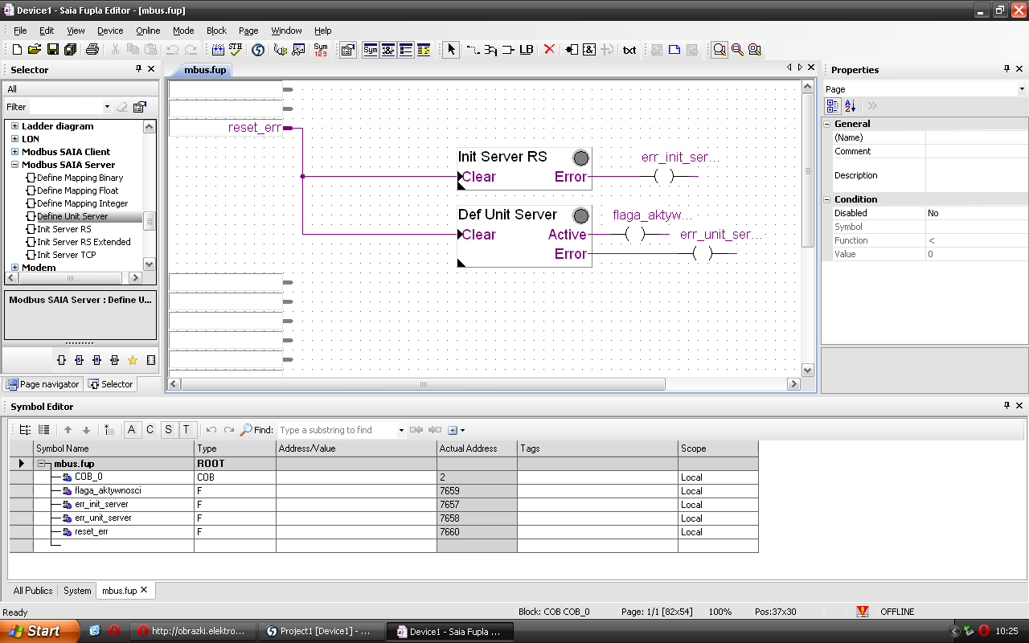Open Project1 [Device1] taskbar window
Screen dimensions: 1029x643
(322, 632)
